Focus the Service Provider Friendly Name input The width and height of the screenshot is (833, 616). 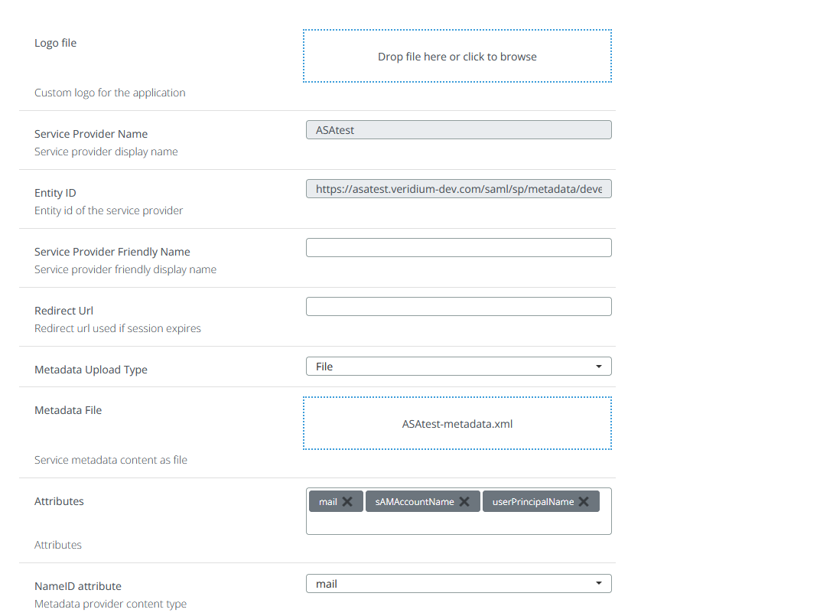tap(458, 248)
